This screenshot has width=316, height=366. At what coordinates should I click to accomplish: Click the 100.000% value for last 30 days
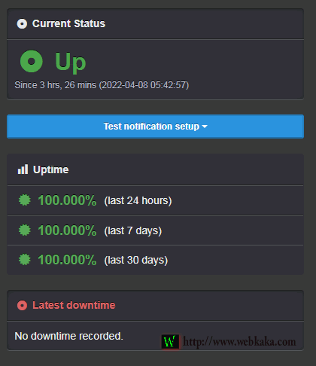[67, 260]
